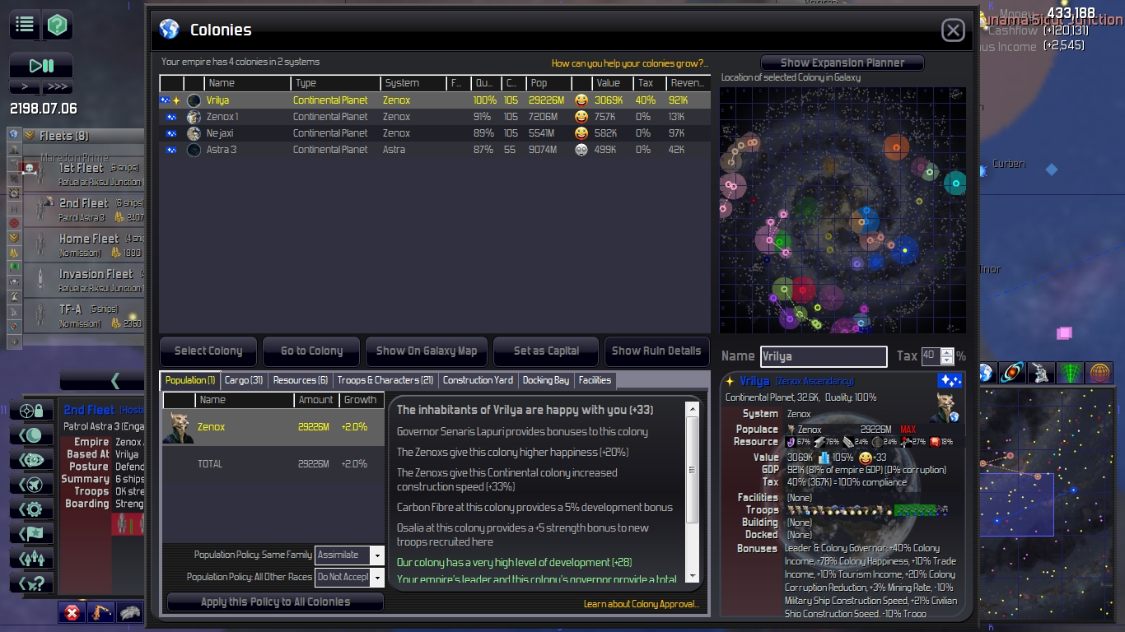Click the Select Colony button
1125x632 pixels.
point(208,351)
